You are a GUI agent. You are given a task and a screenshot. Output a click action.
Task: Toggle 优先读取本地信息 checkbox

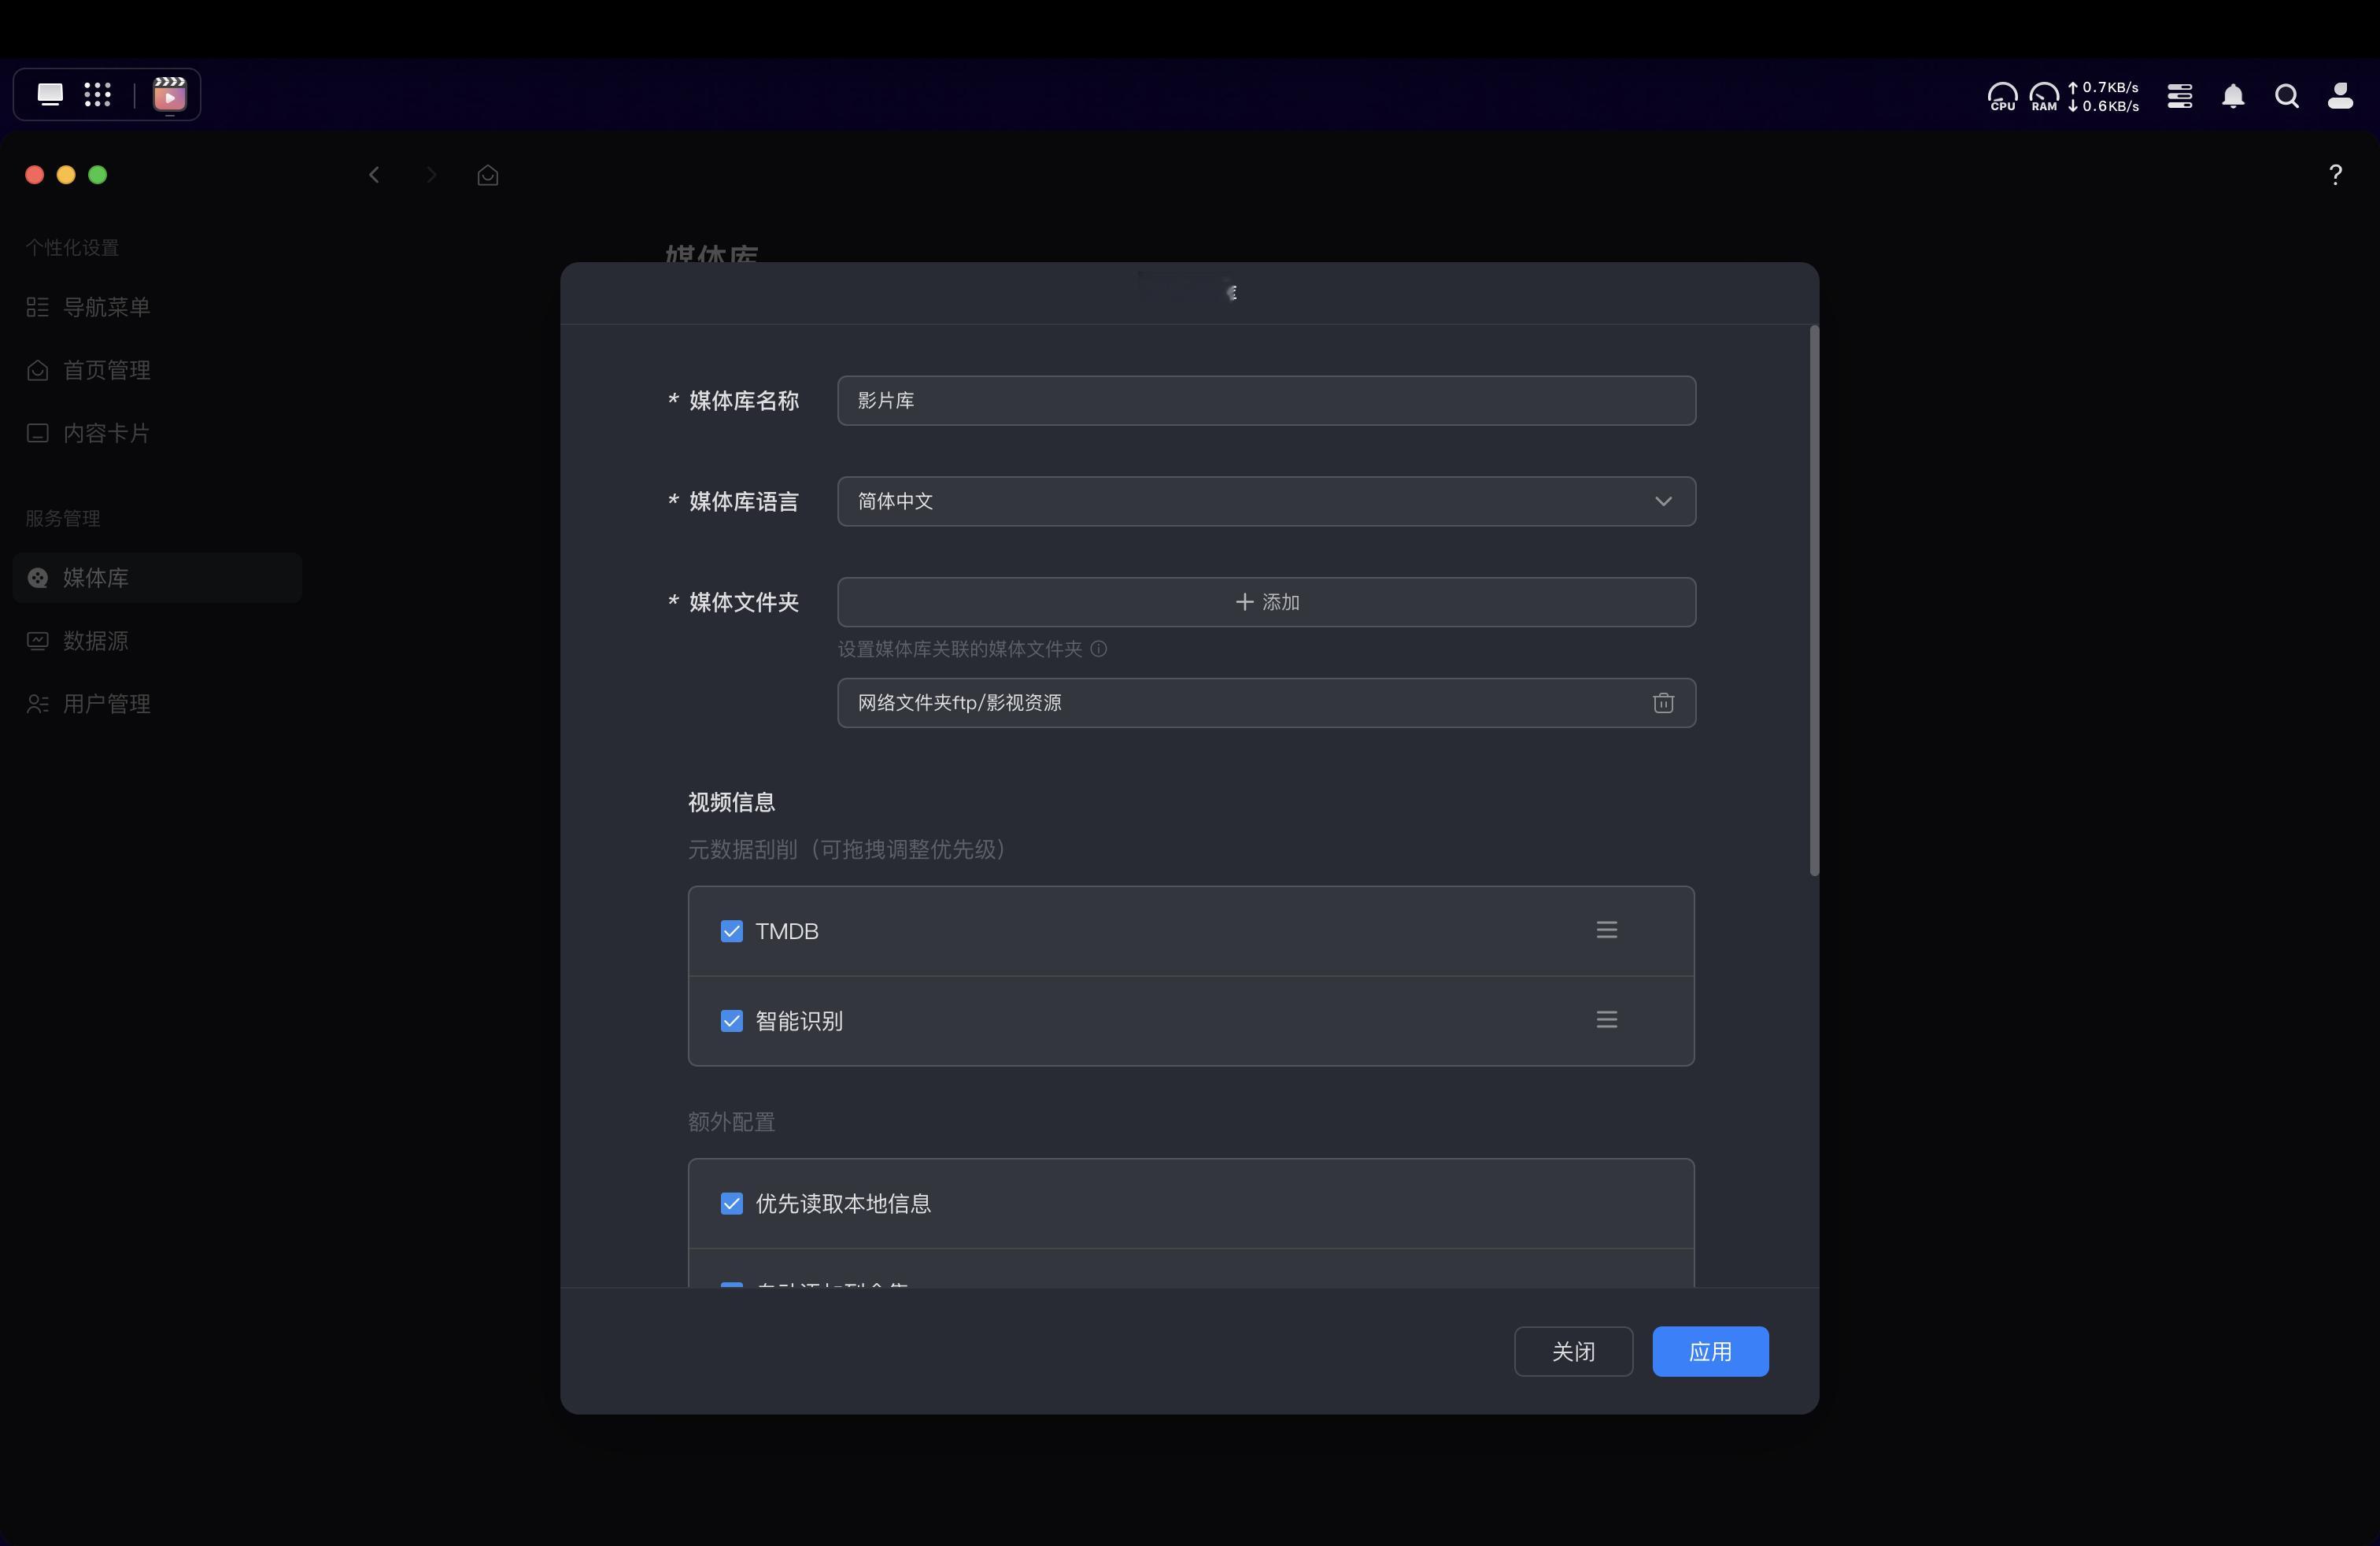coord(732,1204)
